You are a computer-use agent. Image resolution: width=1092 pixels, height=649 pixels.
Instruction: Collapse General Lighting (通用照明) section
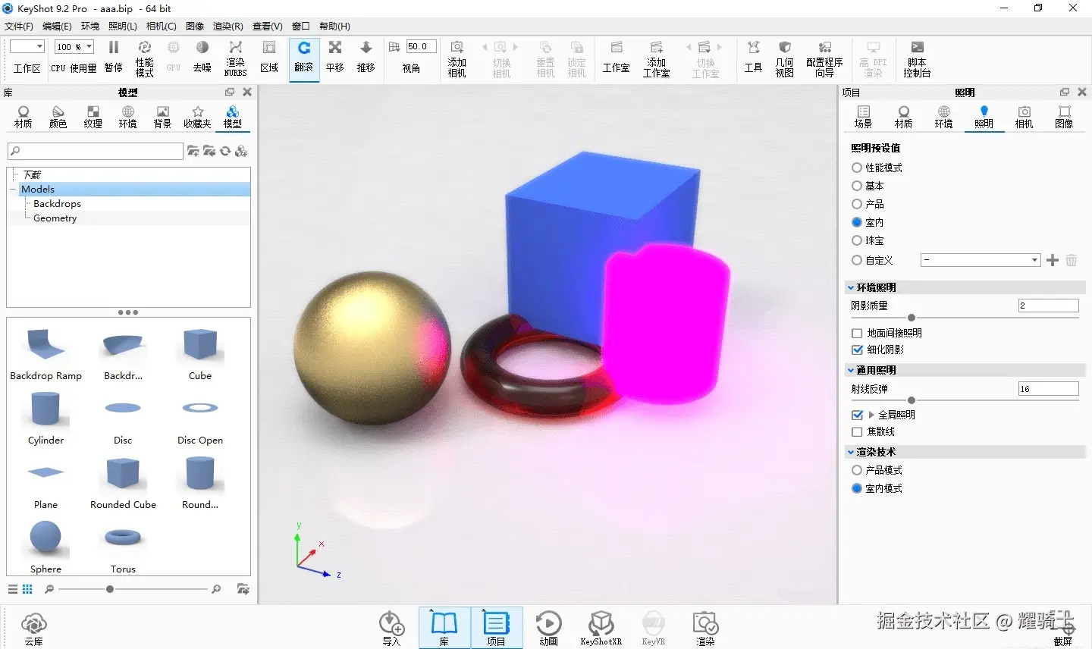pos(850,370)
